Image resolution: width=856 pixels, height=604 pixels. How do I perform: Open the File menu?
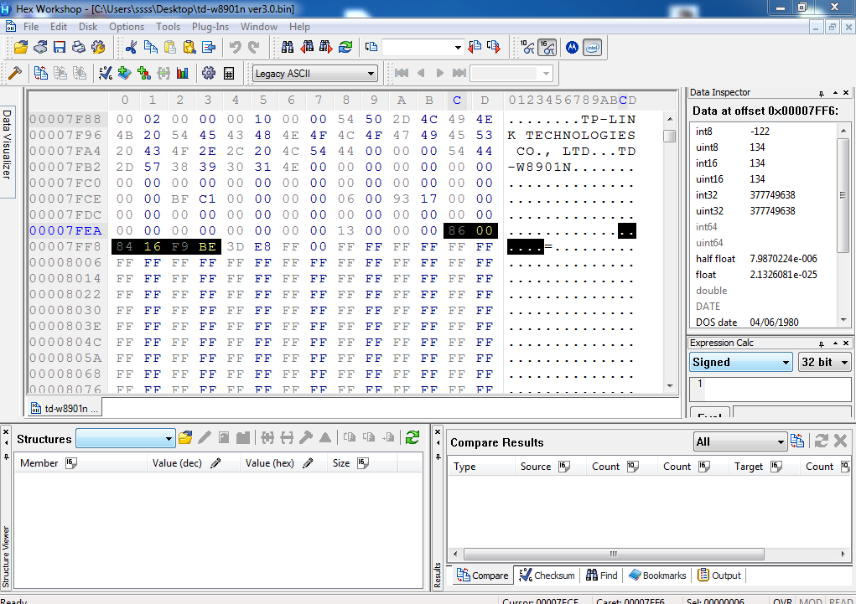(x=30, y=27)
